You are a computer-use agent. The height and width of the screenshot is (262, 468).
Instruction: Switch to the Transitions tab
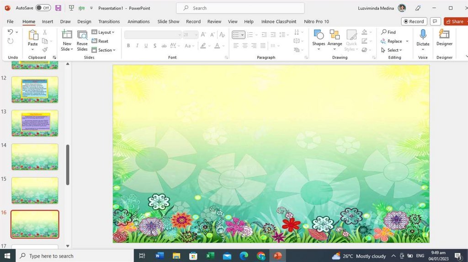click(x=109, y=21)
